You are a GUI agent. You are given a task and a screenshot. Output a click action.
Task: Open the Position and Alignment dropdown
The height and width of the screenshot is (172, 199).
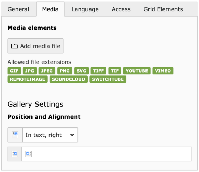(x=50, y=135)
